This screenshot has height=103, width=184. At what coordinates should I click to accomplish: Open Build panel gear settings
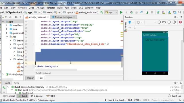176,83
